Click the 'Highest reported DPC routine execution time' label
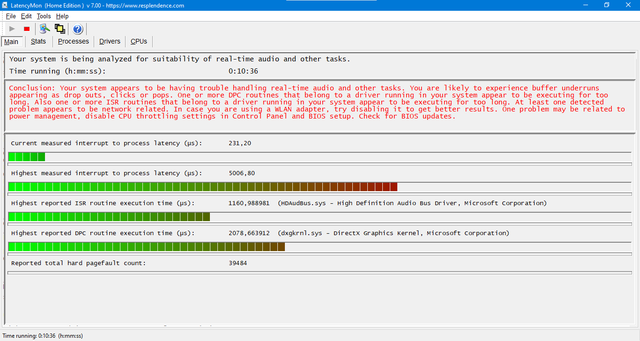The image size is (640, 341). click(x=103, y=233)
